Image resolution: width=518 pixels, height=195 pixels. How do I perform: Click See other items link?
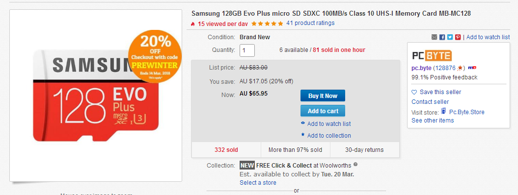point(433,121)
